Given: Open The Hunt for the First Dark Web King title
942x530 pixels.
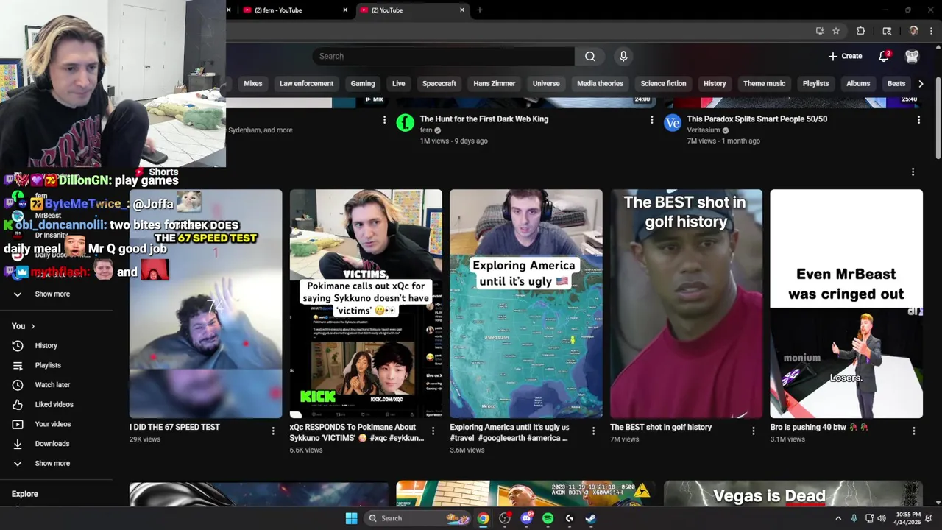Looking at the screenshot, I should pyautogui.click(x=484, y=119).
